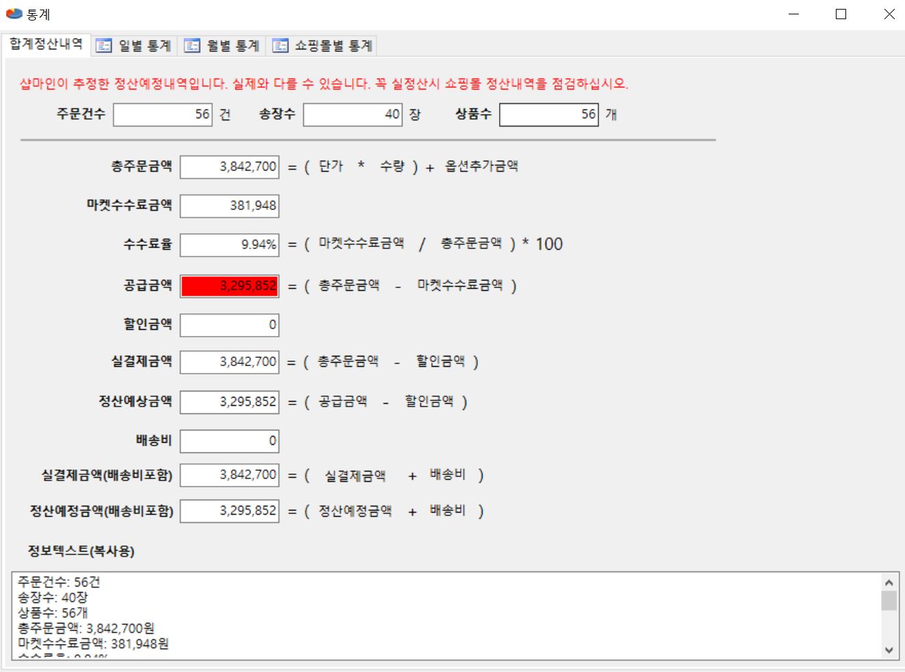Click the '총주문금액: 3,842,700원' text line
The height and width of the screenshot is (672, 905).
[x=86, y=628]
